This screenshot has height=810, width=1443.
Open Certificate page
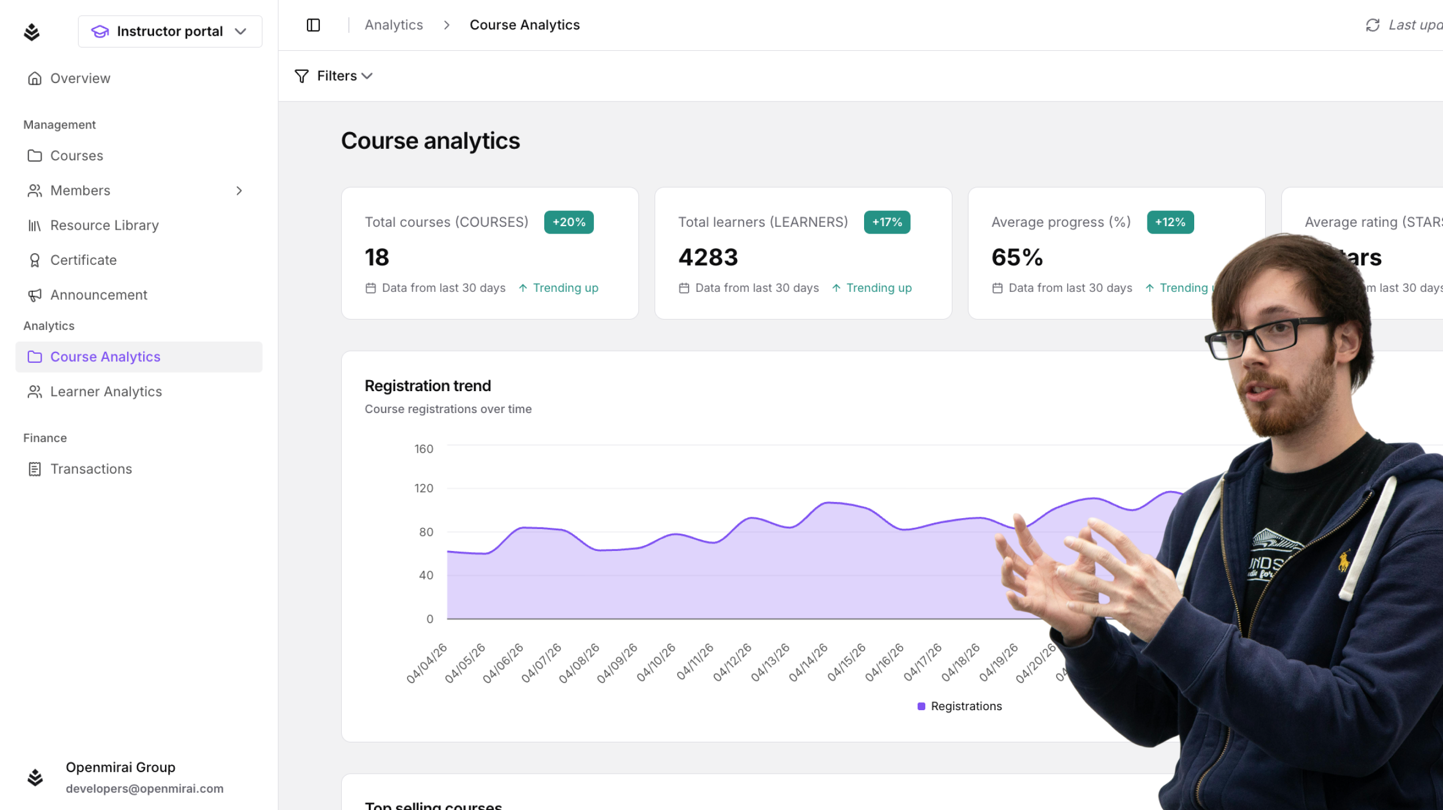point(139,260)
